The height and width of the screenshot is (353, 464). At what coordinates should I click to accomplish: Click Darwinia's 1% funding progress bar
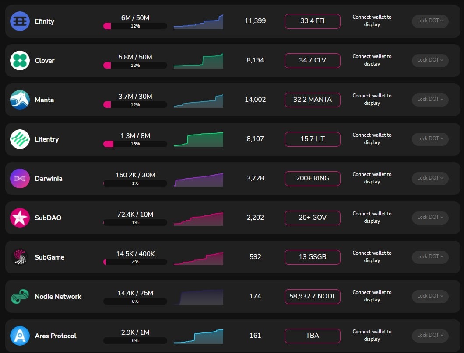coord(135,183)
